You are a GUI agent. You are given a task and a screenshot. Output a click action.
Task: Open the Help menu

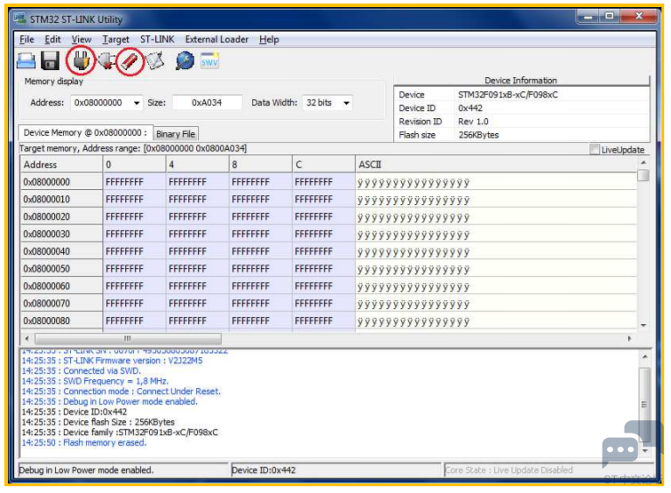point(269,39)
